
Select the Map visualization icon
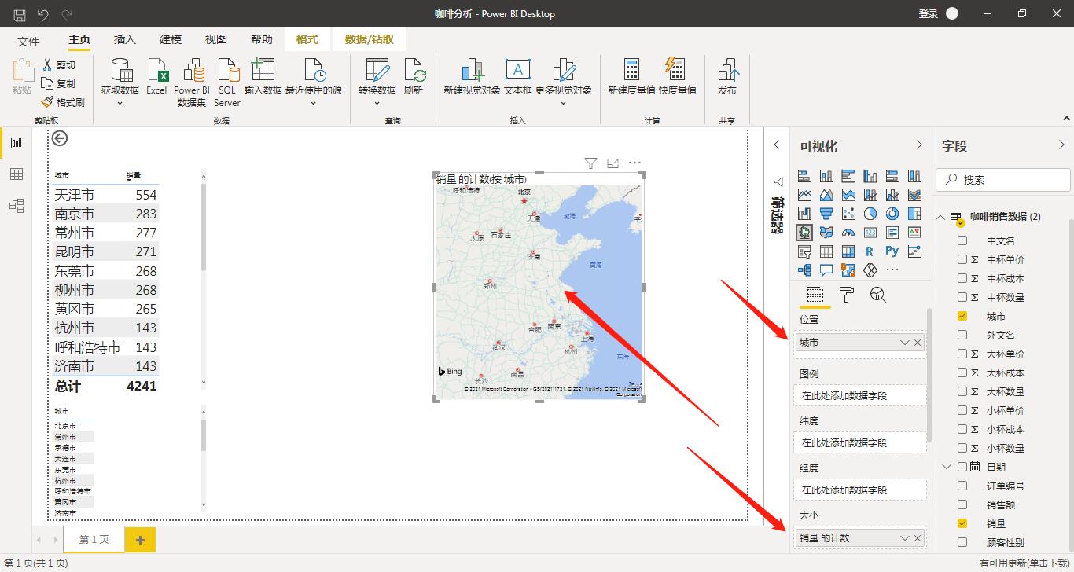(804, 233)
